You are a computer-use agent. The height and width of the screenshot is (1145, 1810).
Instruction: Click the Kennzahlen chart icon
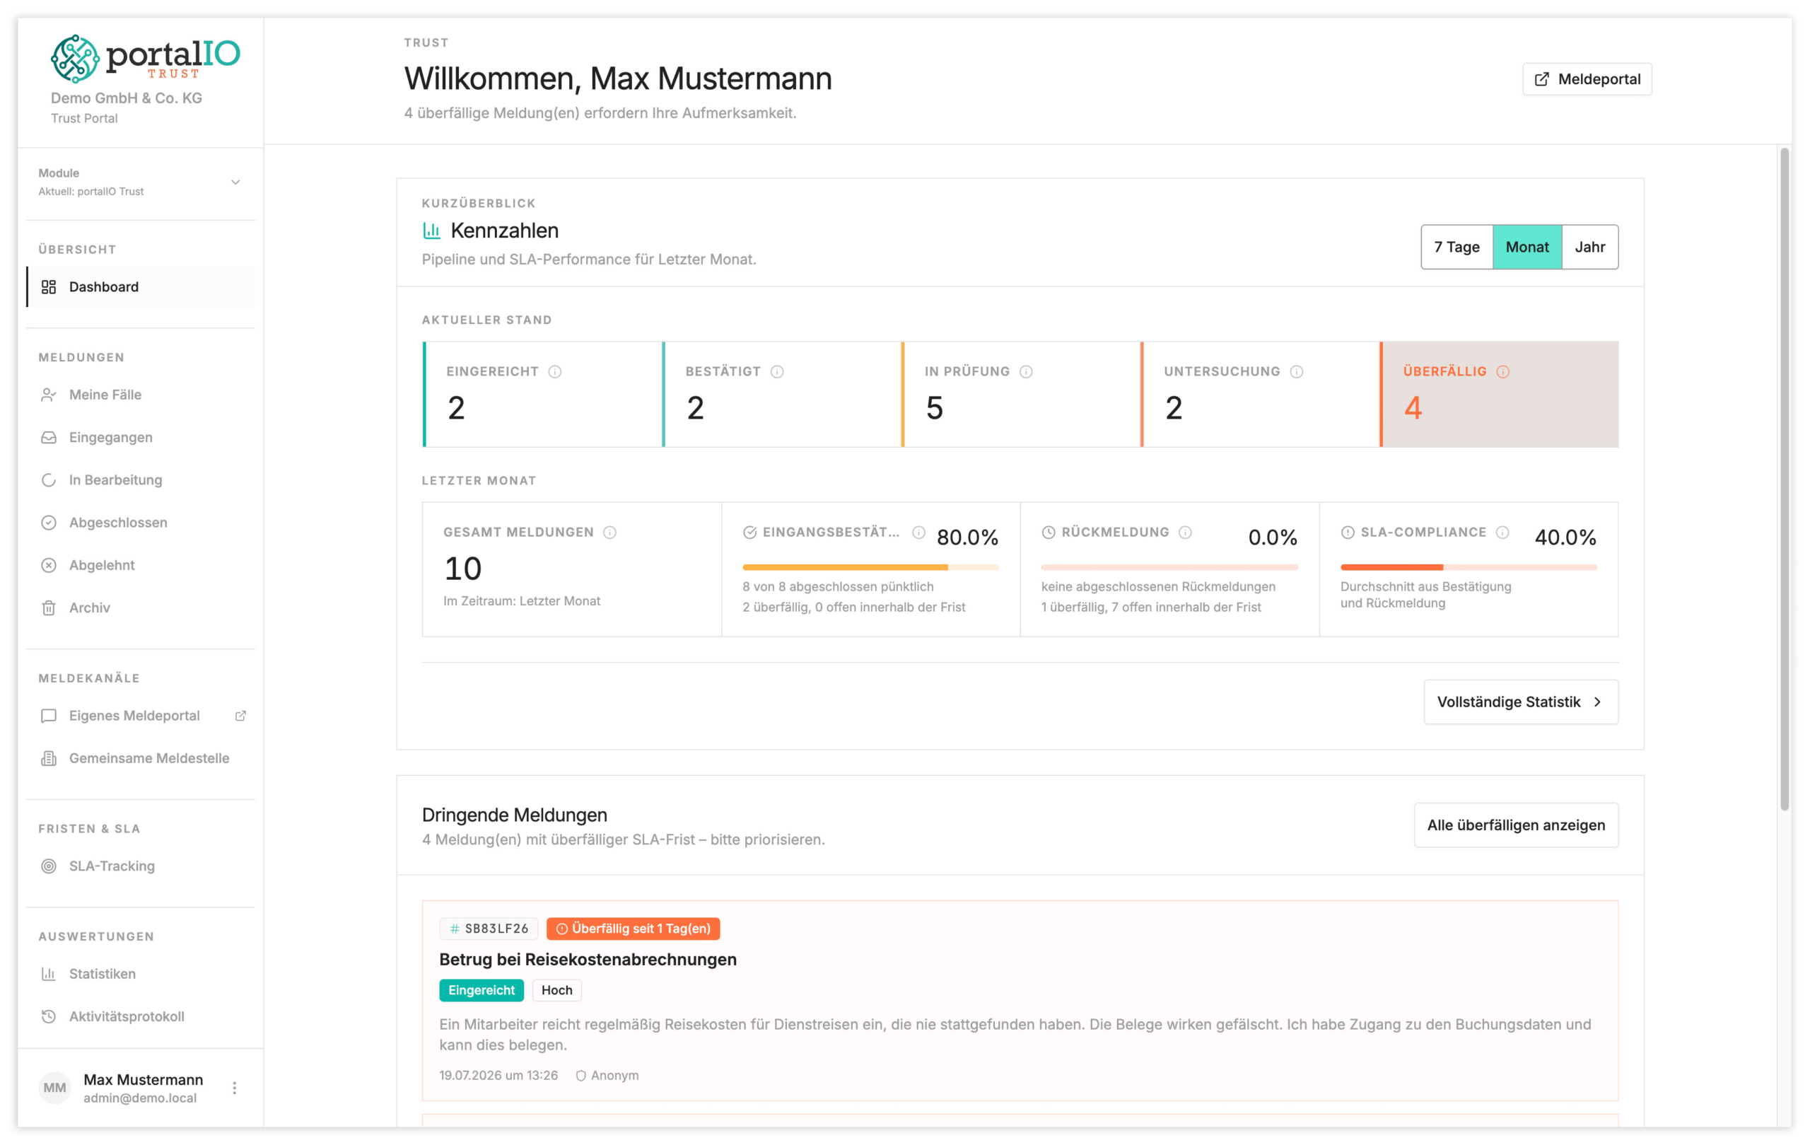(431, 230)
